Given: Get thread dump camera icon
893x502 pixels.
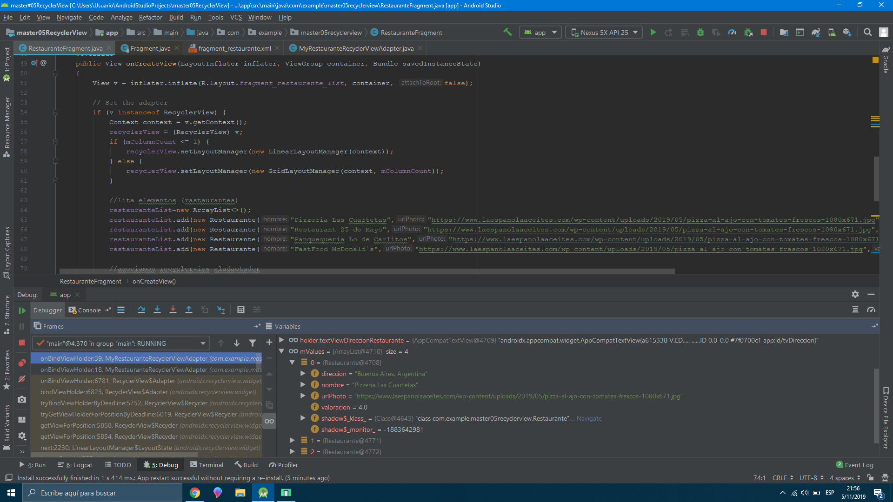Looking at the screenshot, I should [x=22, y=400].
